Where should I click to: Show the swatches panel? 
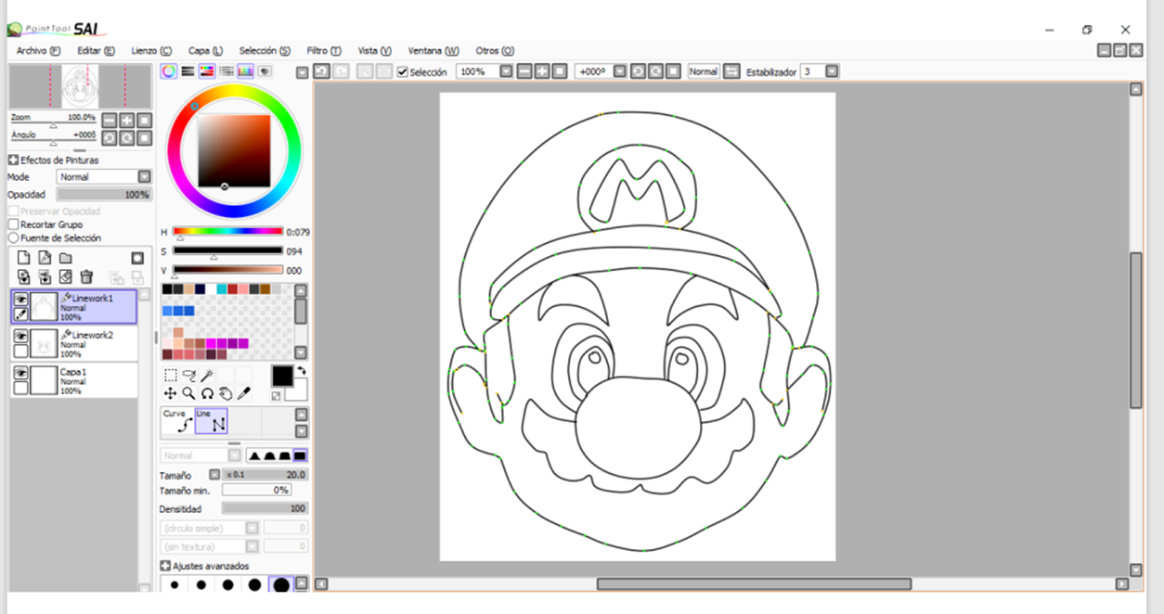[246, 71]
